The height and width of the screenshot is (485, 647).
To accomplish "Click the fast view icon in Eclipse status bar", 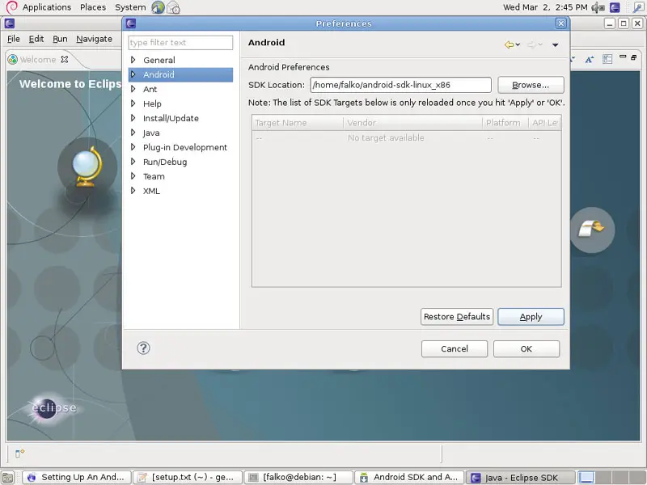I will [x=19, y=453].
